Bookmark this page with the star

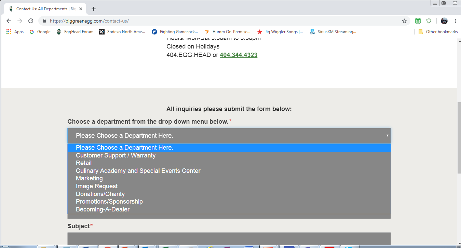(x=404, y=21)
